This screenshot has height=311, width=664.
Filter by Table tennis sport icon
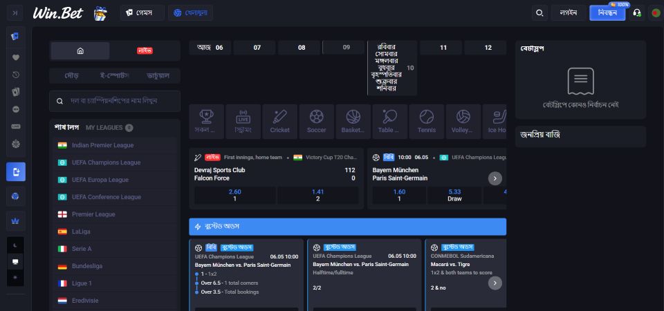[x=390, y=122]
